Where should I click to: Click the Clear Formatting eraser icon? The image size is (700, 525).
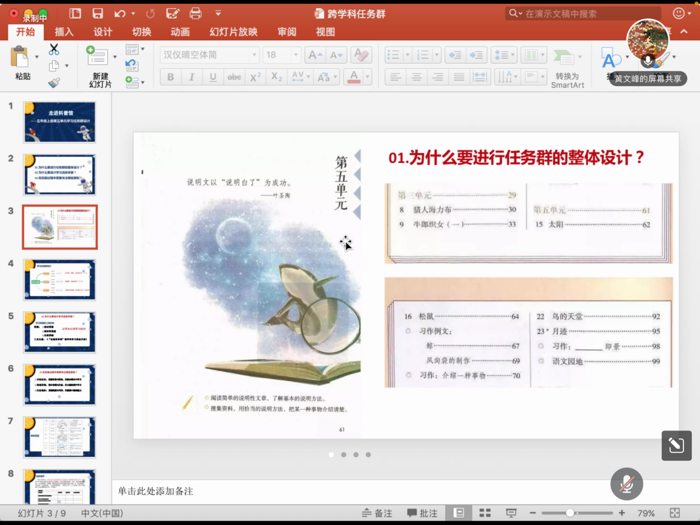click(x=361, y=55)
